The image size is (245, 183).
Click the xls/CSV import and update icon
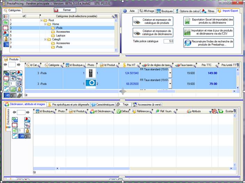pyautogui.click(x=187, y=32)
